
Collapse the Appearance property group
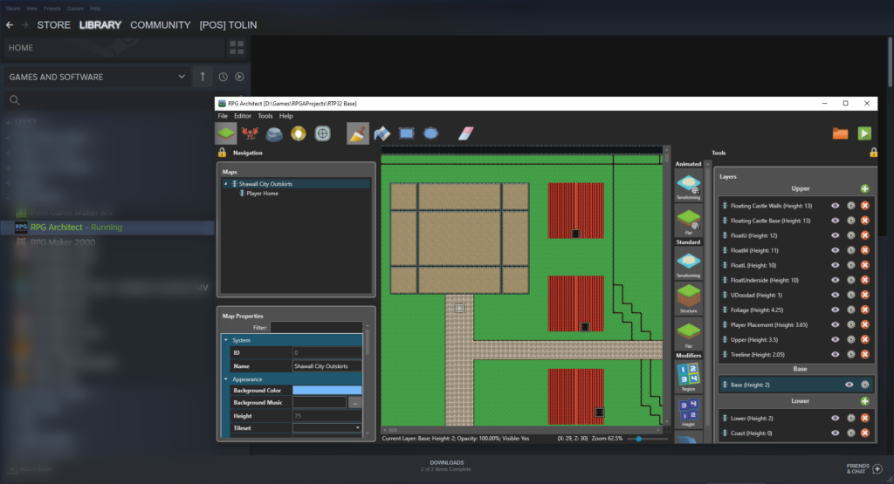(x=226, y=379)
